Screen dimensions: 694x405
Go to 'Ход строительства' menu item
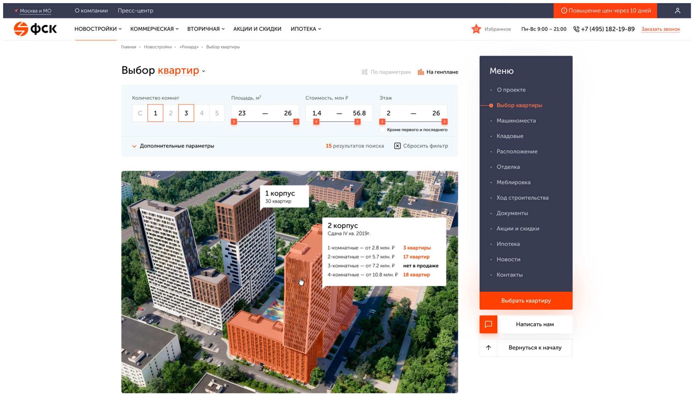522,198
